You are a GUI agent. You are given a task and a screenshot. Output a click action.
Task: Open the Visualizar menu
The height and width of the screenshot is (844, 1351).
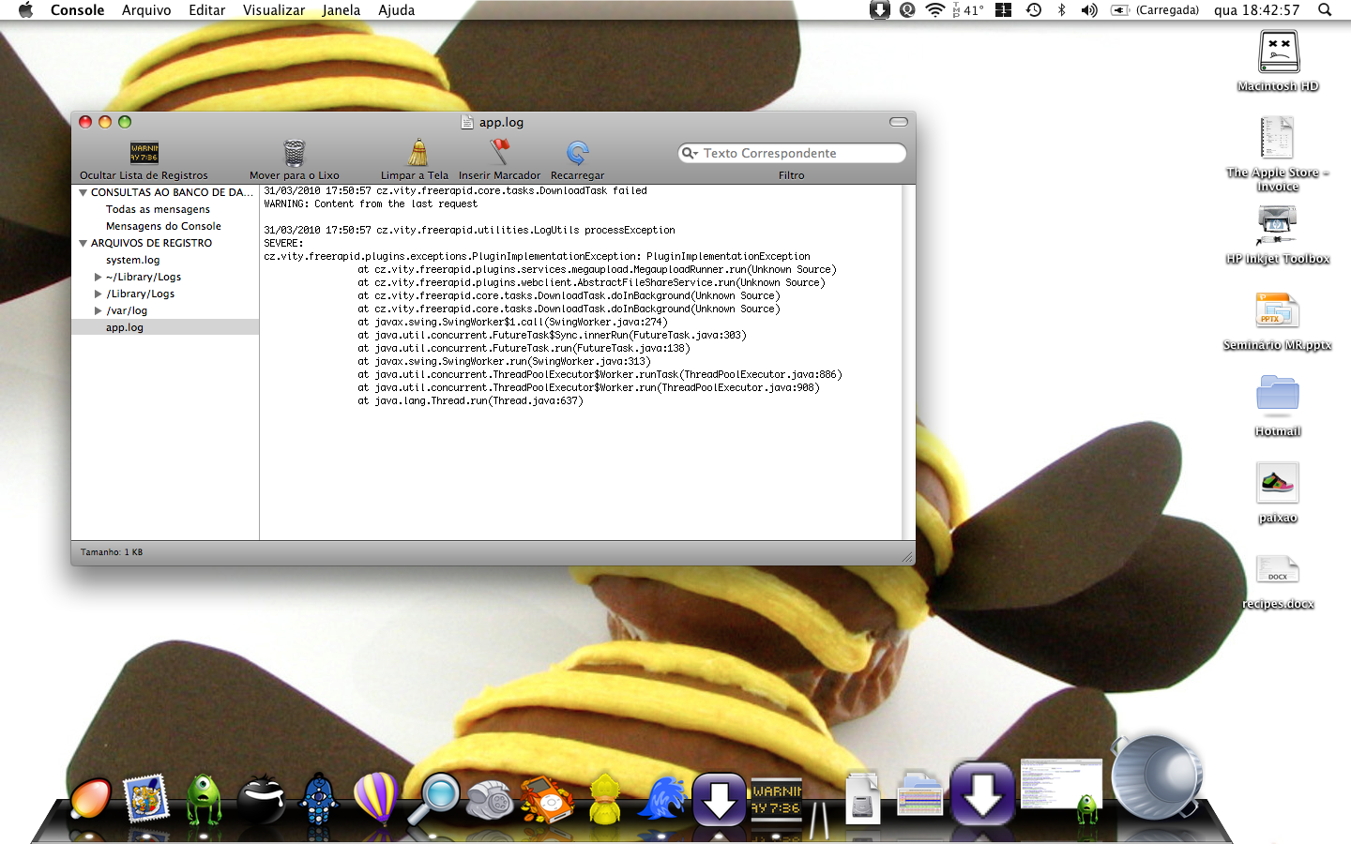[x=273, y=10]
